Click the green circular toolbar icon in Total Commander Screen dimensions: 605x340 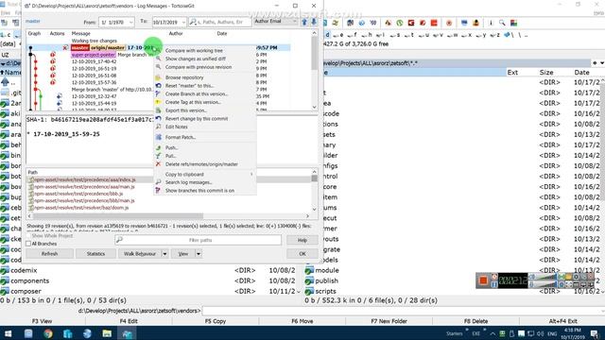coord(399,23)
